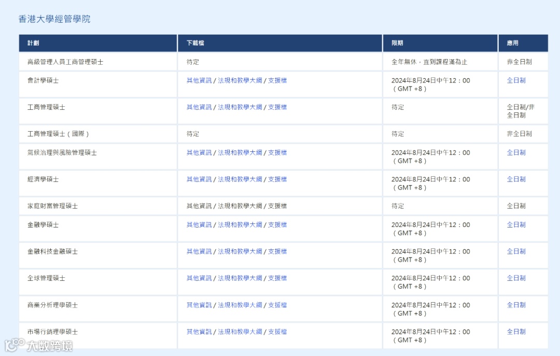Click deadline date in 市場行銷理學碩士 row

coord(431,336)
